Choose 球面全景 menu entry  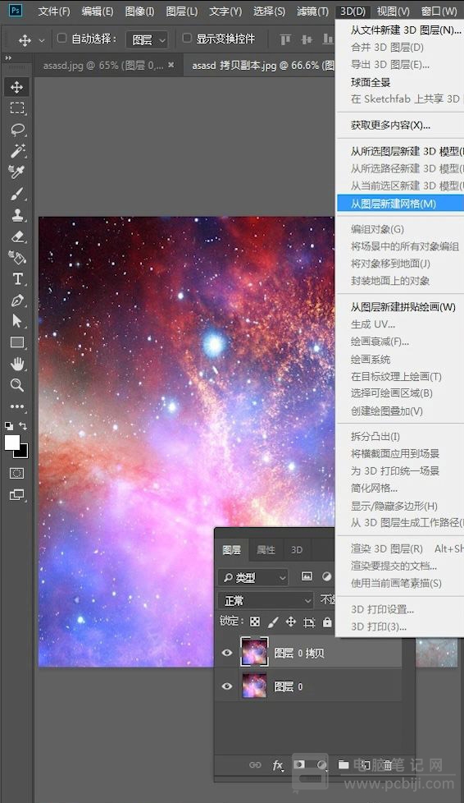coord(401,82)
